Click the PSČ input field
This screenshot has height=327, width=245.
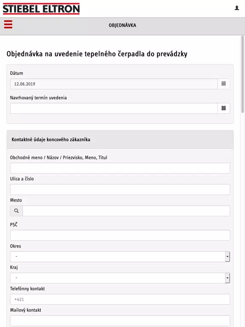click(x=120, y=235)
